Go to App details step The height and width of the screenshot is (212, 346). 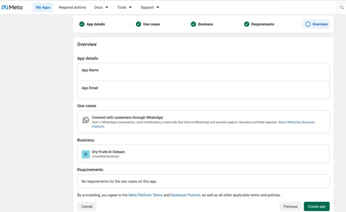(x=96, y=24)
